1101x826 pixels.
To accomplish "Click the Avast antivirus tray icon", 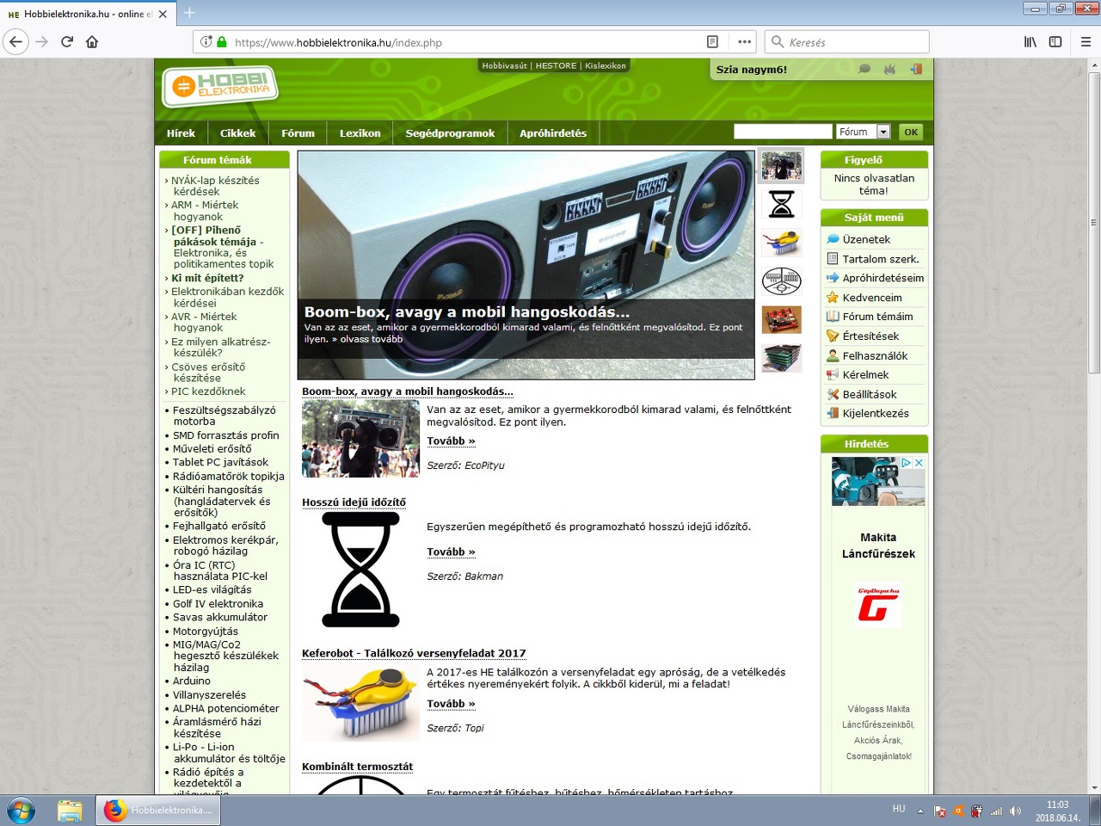I will 958,811.
